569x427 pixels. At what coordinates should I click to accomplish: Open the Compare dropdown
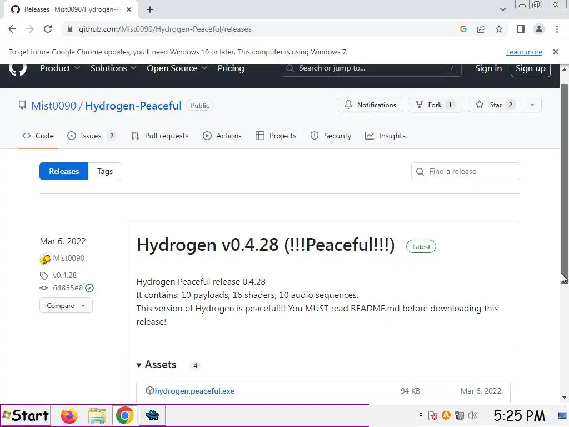point(66,306)
